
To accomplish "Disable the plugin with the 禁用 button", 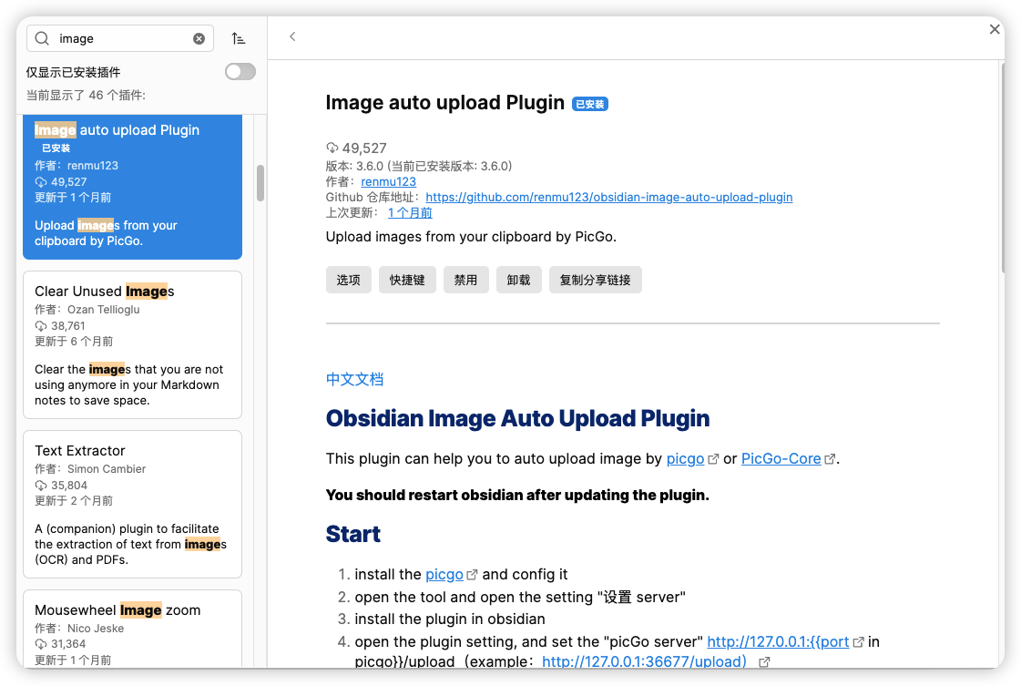I will (465, 280).
